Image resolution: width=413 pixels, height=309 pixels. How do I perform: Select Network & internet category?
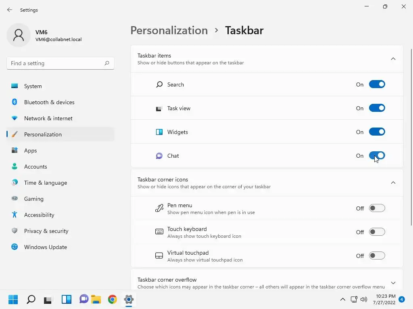(60, 118)
